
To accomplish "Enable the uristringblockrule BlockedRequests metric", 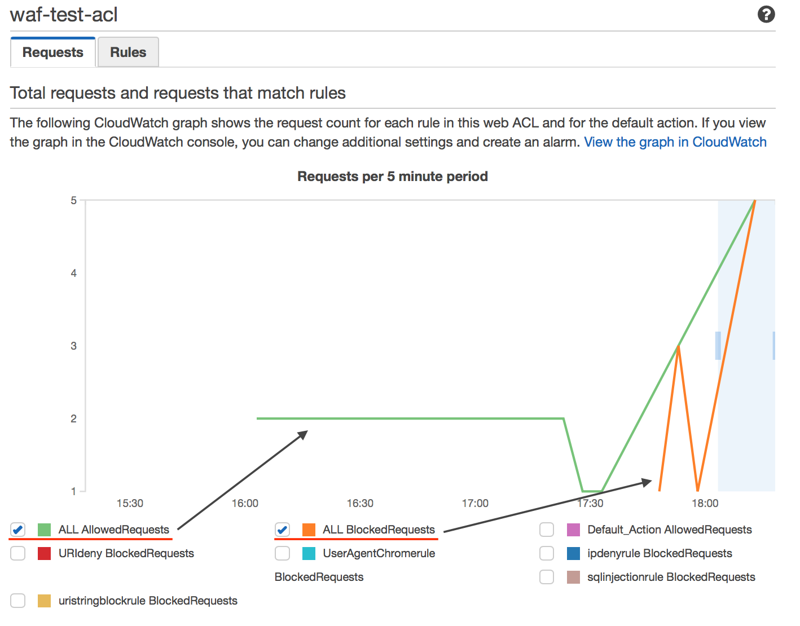I will coord(17,600).
